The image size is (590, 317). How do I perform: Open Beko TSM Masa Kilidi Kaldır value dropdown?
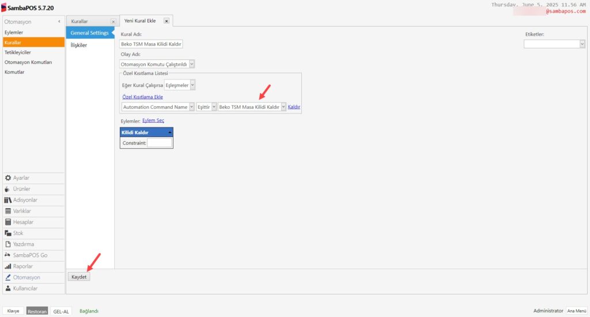click(283, 107)
